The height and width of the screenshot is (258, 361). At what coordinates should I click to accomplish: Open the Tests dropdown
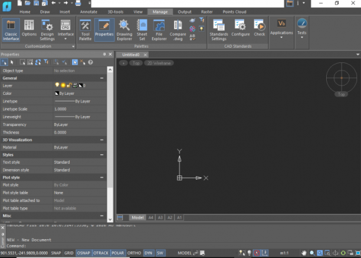click(302, 29)
